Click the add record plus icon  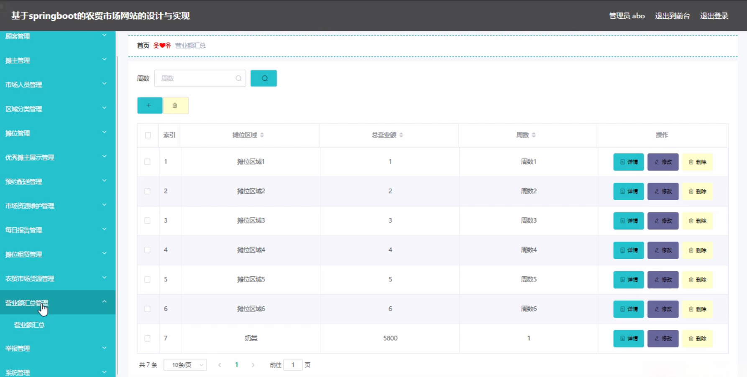(149, 105)
